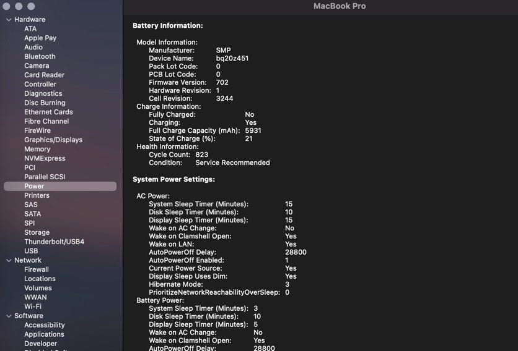The width and height of the screenshot is (518, 351).
Task: Click the Battery Information heading
Action: 168,25
